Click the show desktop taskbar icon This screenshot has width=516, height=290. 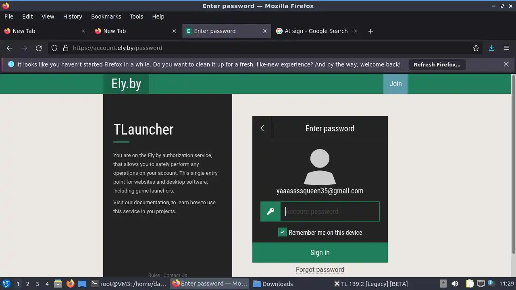82,284
